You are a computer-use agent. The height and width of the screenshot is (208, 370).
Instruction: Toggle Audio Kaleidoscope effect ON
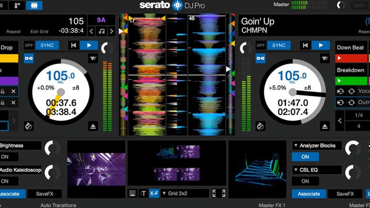pyautogui.click(x=9, y=181)
